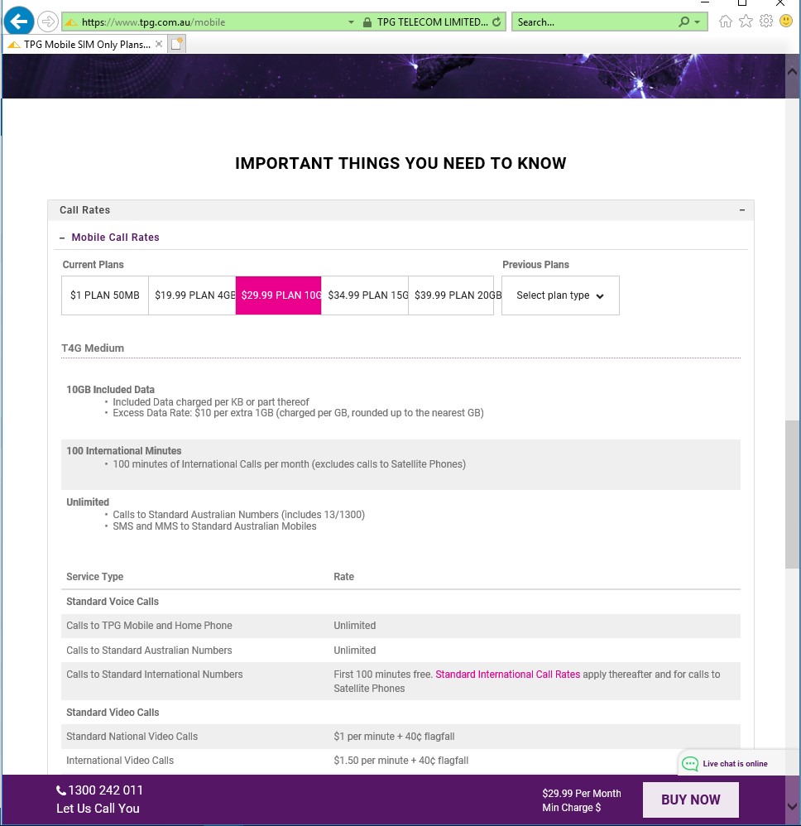Screen dimensions: 801x826
Task: Click the $1 per minute + 40¢ flagfall rate
Action: 394,737
